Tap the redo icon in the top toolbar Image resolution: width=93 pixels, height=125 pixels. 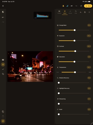tap(76, 6)
